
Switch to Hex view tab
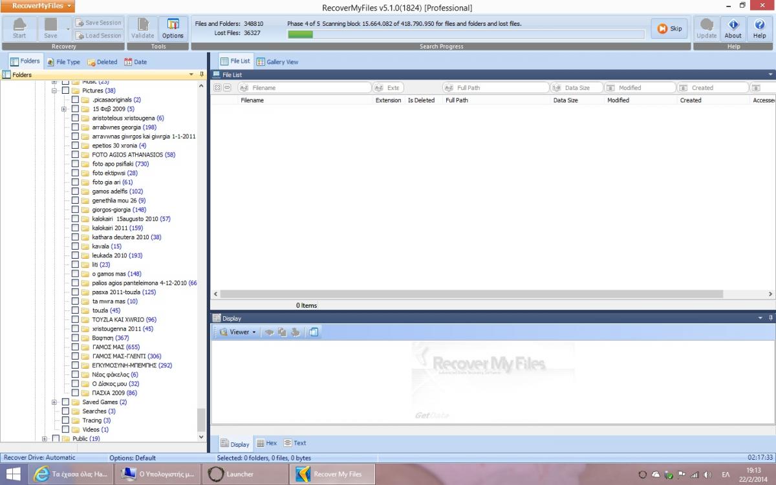coord(266,444)
